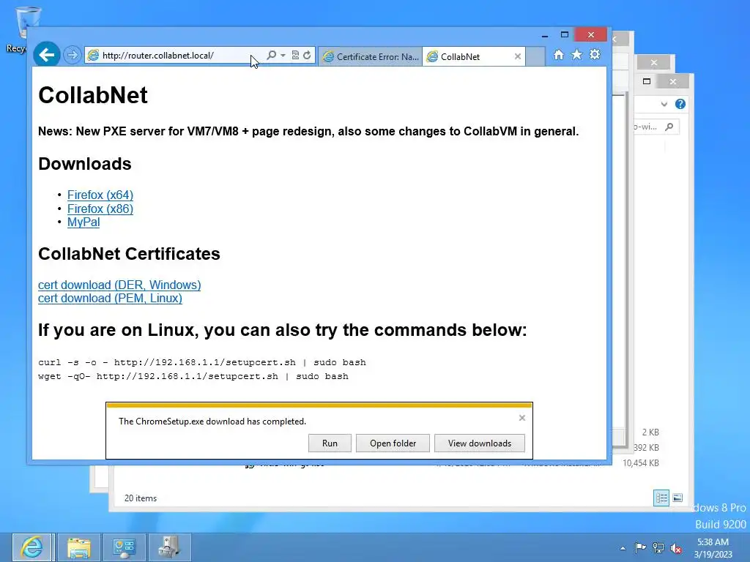The image size is (750, 562).
Task: Open Action Center flag icon
Action: pos(640,548)
